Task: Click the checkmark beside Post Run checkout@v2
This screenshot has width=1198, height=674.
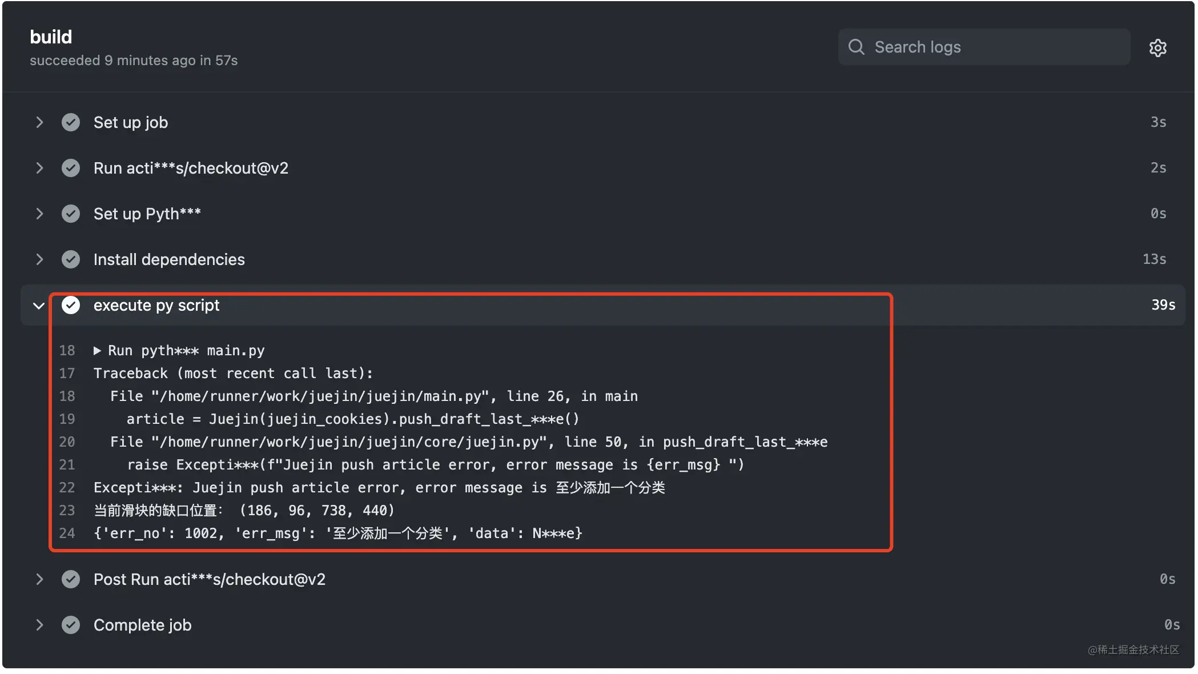Action: 71,579
